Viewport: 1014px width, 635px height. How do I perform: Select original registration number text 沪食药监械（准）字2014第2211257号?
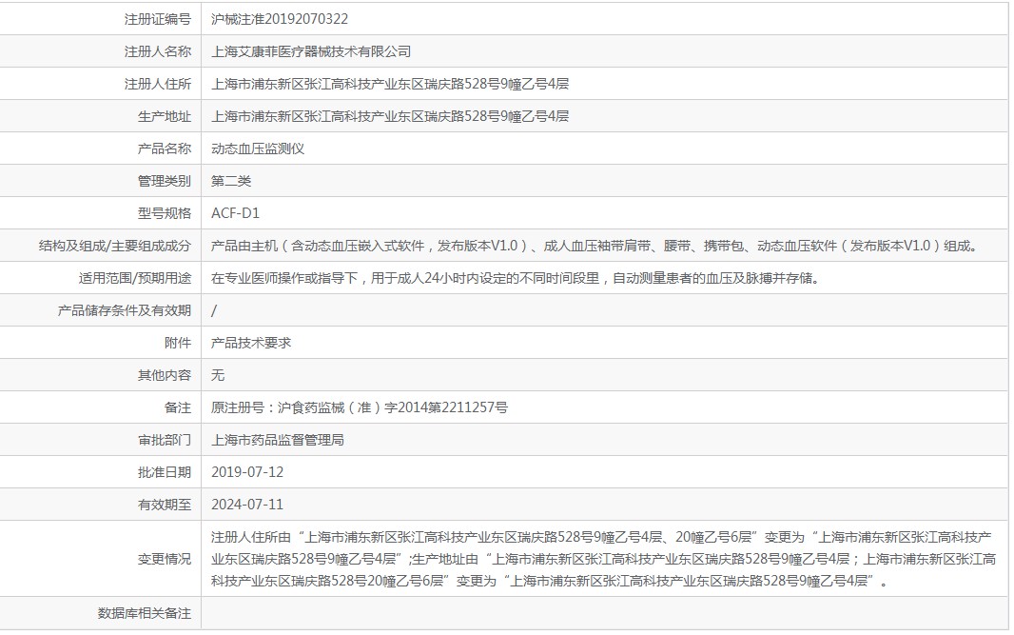pyautogui.click(x=393, y=407)
